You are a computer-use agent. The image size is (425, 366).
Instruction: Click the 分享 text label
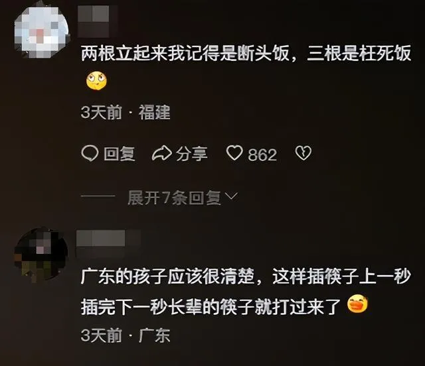(x=192, y=154)
